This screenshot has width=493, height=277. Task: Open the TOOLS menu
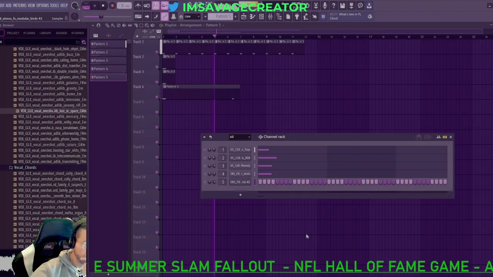click(x=54, y=5)
